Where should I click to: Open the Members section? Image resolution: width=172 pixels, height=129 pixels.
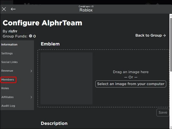pyautogui.click(x=7, y=80)
